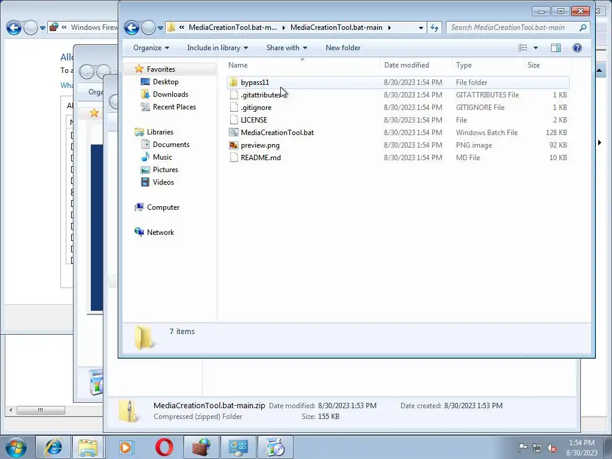
Task: Switch to Windows Firewall taskbar item
Action: (x=201, y=447)
